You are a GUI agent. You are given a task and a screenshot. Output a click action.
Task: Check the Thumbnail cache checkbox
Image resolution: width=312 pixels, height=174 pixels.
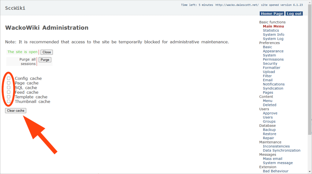9,101
